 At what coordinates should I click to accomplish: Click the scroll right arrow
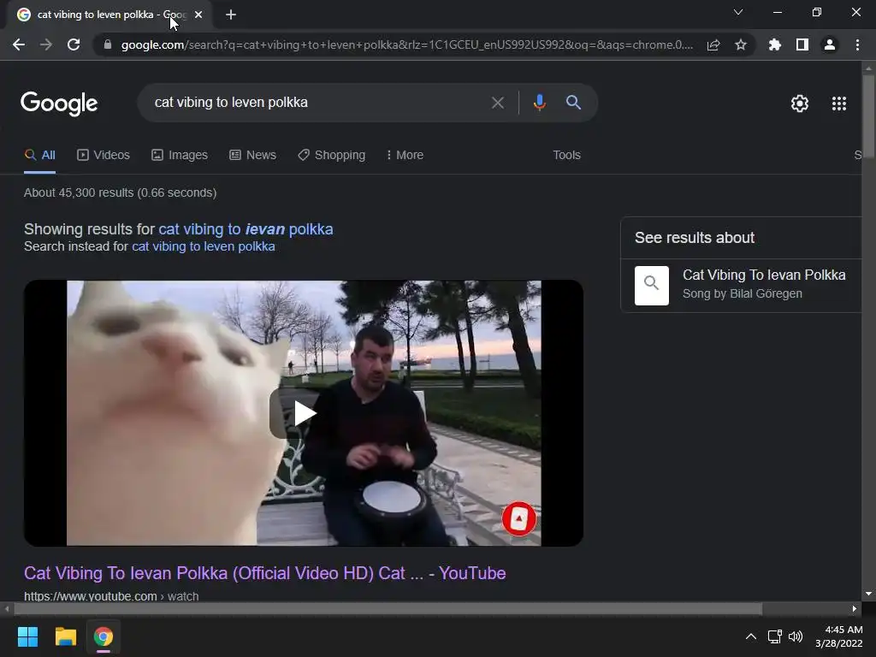pyautogui.click(x=855, y=609)
